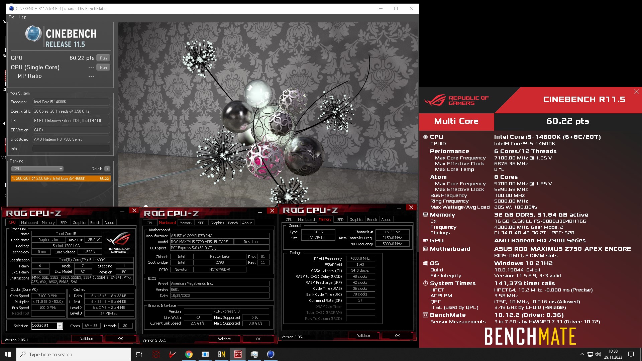Open Task View from the taskbar
642x361 pixels.
(139, 354)
